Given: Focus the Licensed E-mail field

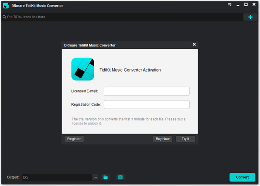Looking at the screenshot, I should click(147, 91).
